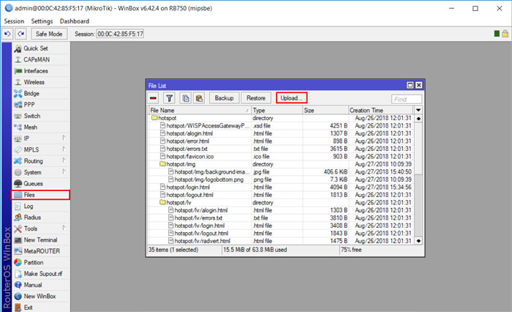Image resolution: width=512 pixels, height=312 pixels.
Task: Click the Backup button
Action: tap(224, 97)
